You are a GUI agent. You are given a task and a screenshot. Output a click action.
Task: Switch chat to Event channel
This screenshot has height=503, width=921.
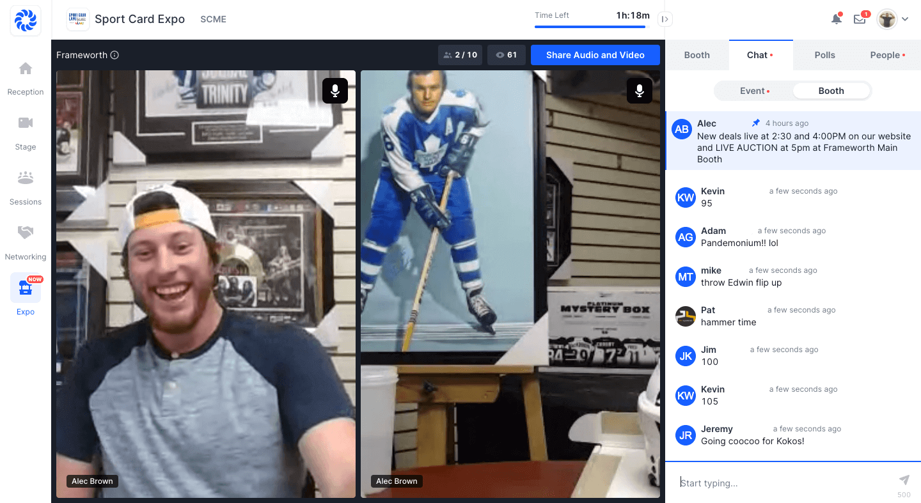[753, 91]
